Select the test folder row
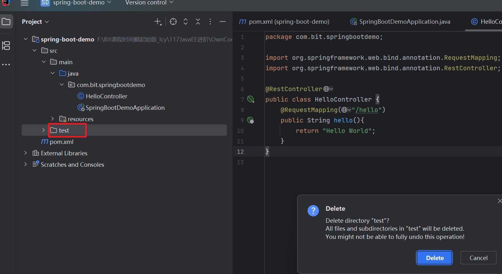 124,130
